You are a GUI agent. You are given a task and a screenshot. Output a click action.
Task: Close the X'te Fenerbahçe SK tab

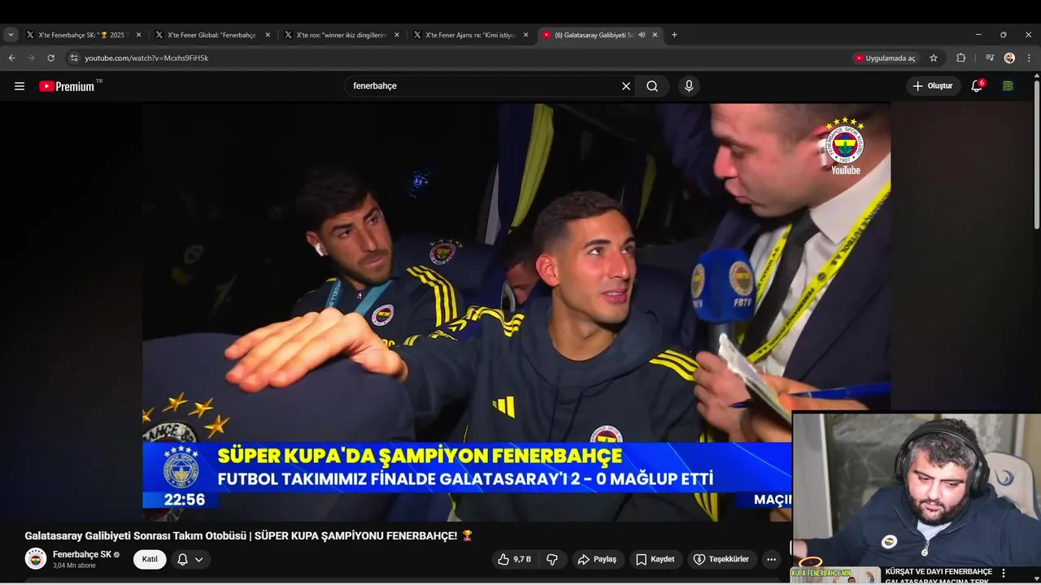[x=138, y=35]
